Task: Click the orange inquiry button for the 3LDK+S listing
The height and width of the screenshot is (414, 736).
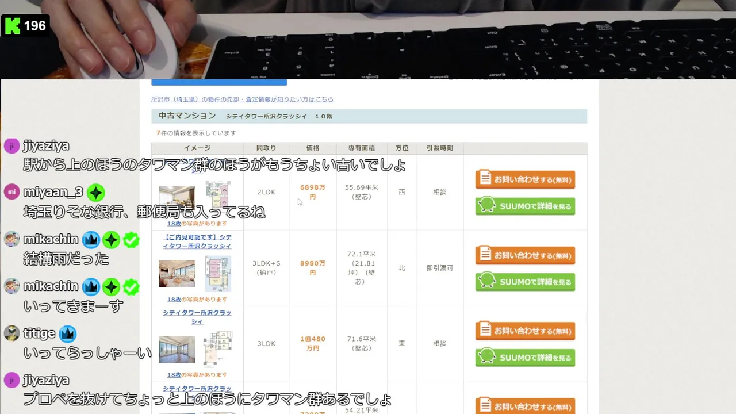Action: [x=525, y=255]
